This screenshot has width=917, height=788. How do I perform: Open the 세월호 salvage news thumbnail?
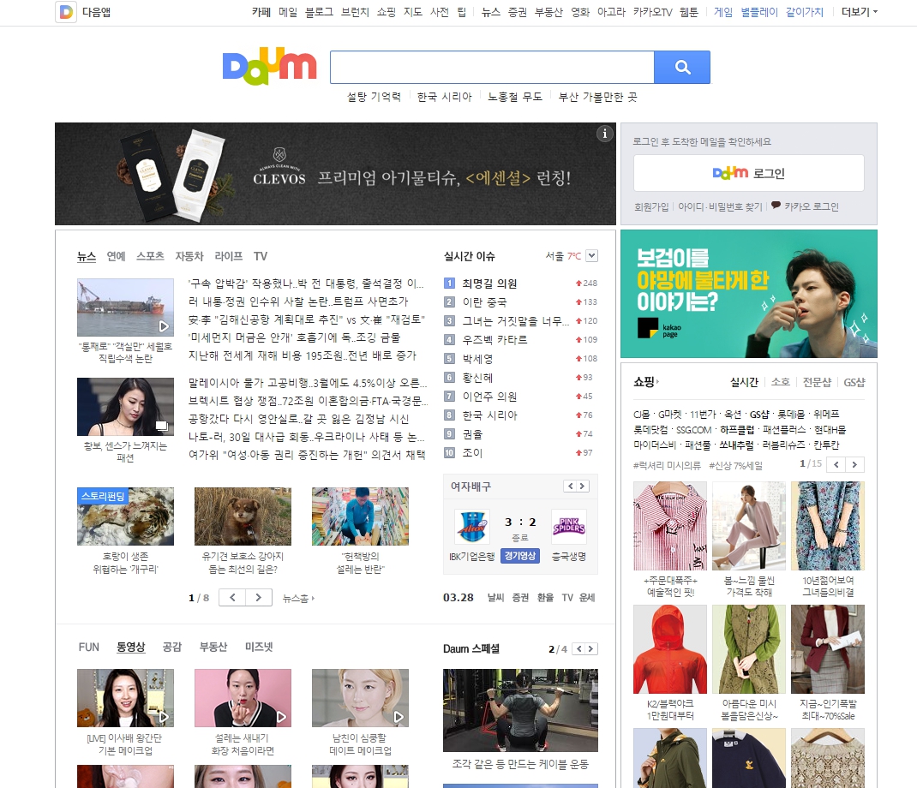pos(125,307)
